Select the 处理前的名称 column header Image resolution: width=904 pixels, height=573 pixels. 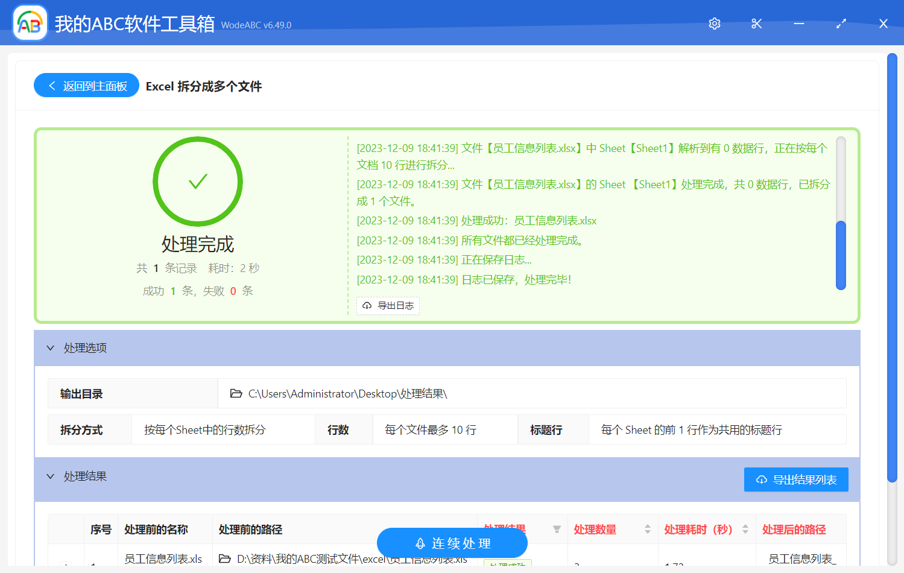[x=155, y=530]
